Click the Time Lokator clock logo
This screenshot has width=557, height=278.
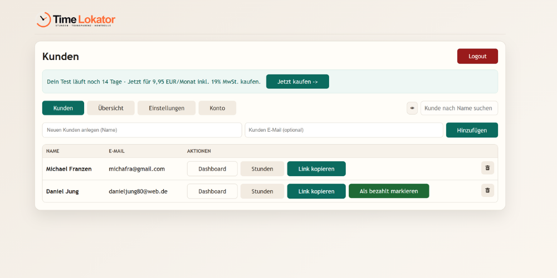pyautogui.click(x=44, y=20)
